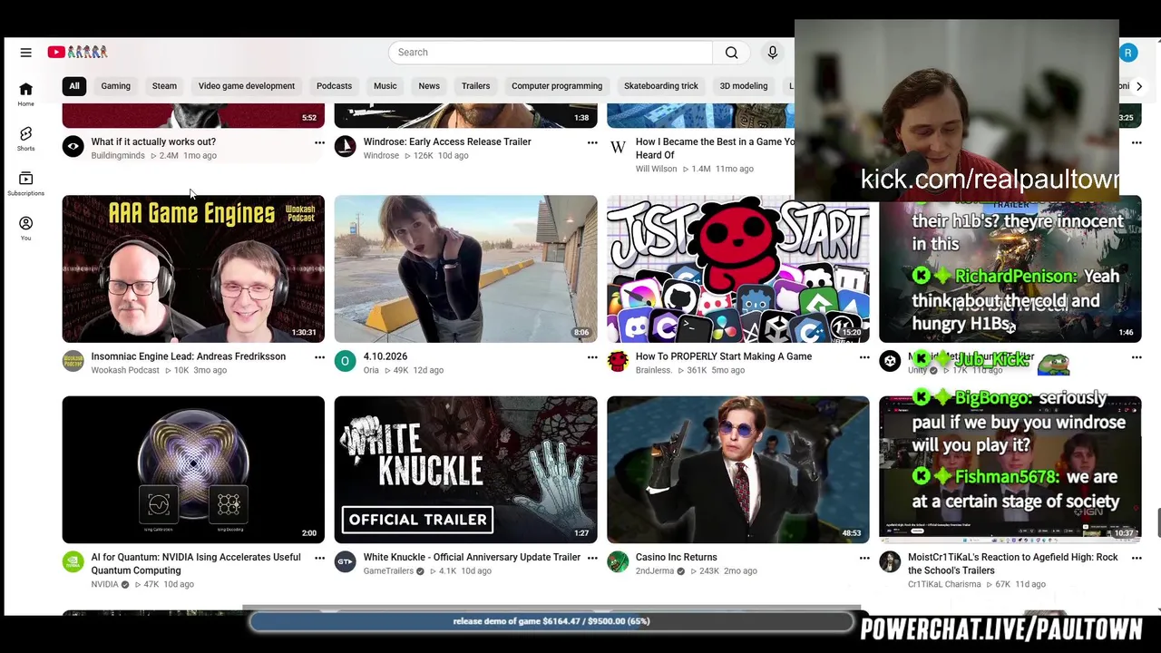Select the Trailers filter chip
The width and height of the screenshot is (1161, 653).
(475, 86)
